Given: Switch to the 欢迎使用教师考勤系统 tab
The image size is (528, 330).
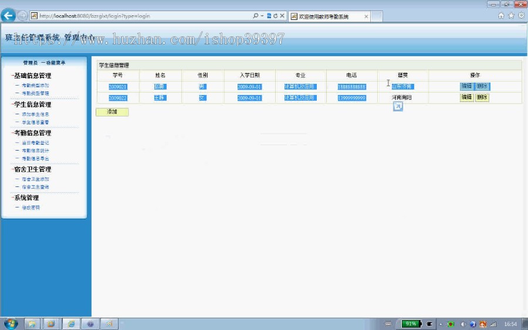Looking at the screenshot, I should tap(329, 16).
